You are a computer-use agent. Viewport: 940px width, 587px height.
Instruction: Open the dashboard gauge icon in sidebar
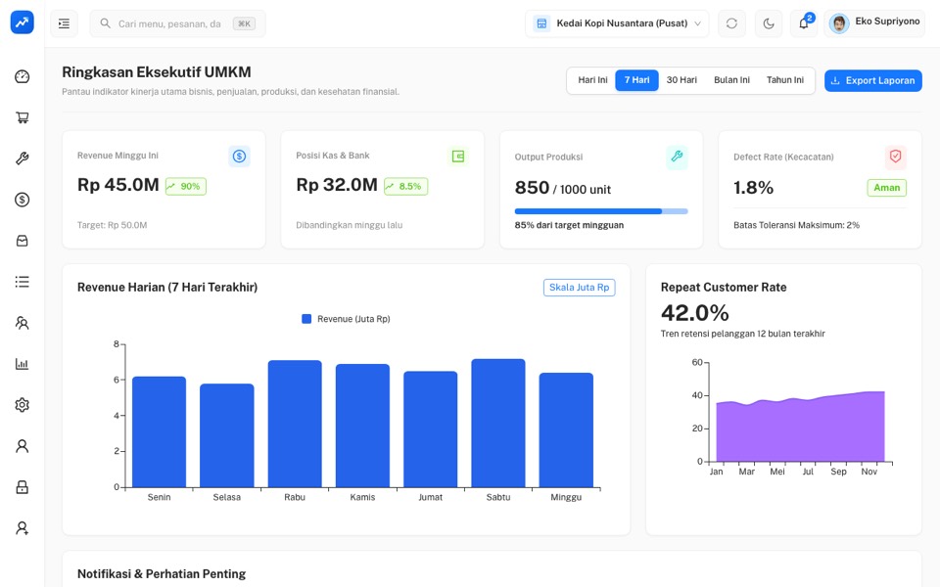23,76
